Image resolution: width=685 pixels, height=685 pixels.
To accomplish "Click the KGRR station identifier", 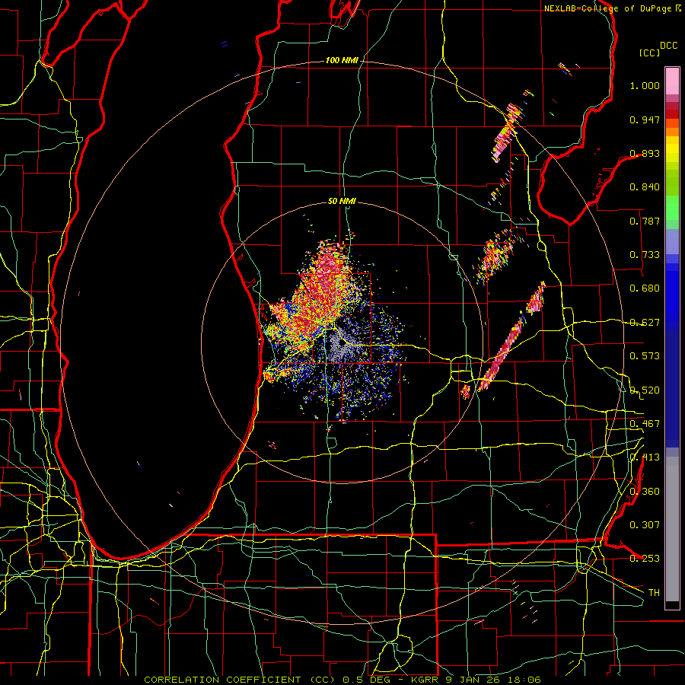I will coord(426,680).
